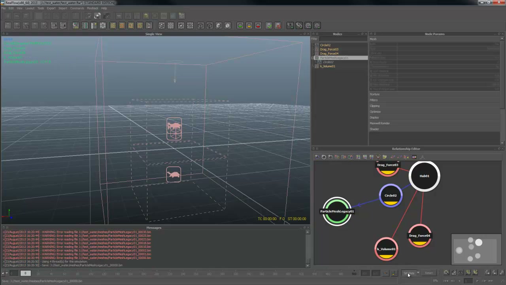Expand the Clipping section in Node Params
The image size is (506, 285).
(435, 106)
